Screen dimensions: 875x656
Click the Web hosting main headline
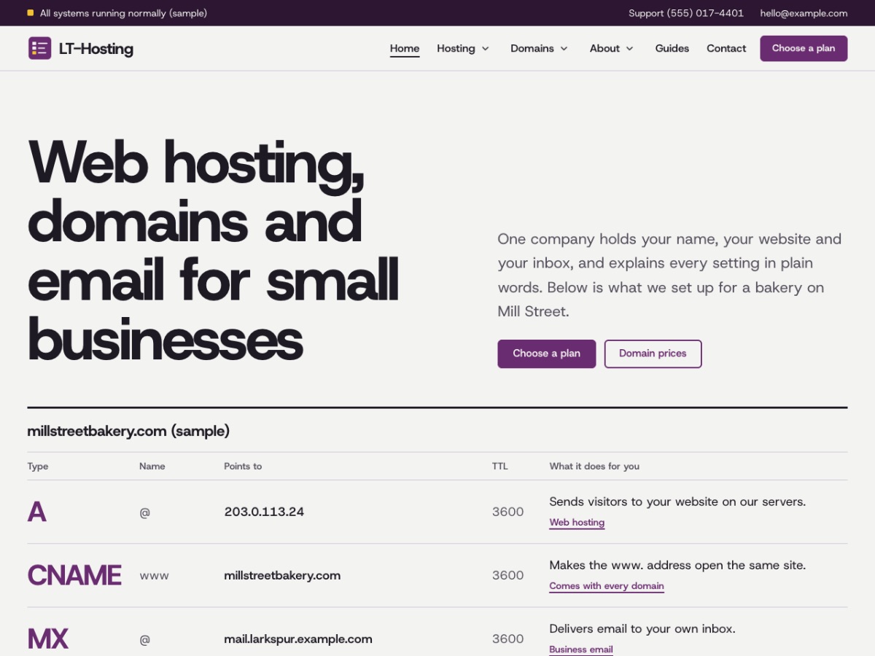click(x=214, y=251)
